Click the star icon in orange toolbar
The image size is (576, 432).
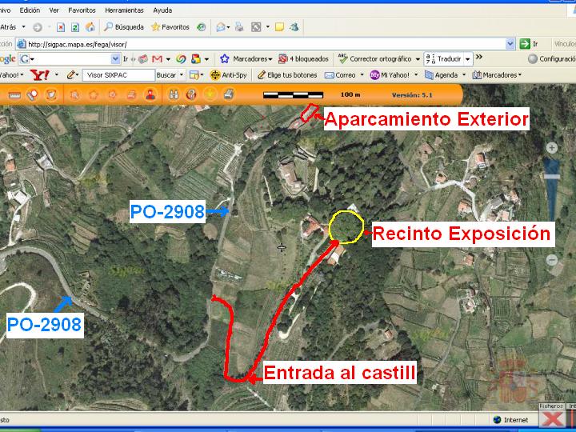[x=210, y=94]
